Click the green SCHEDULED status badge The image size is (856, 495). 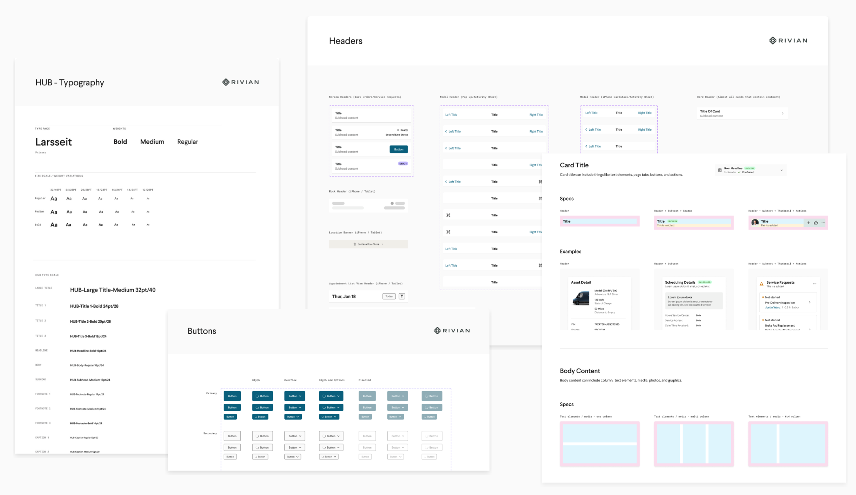(705, 282)
